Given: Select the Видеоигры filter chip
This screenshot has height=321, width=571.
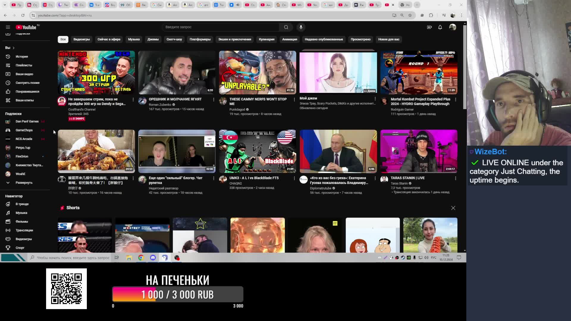Looking at the screenshot, I should click(x=81, y=39).
